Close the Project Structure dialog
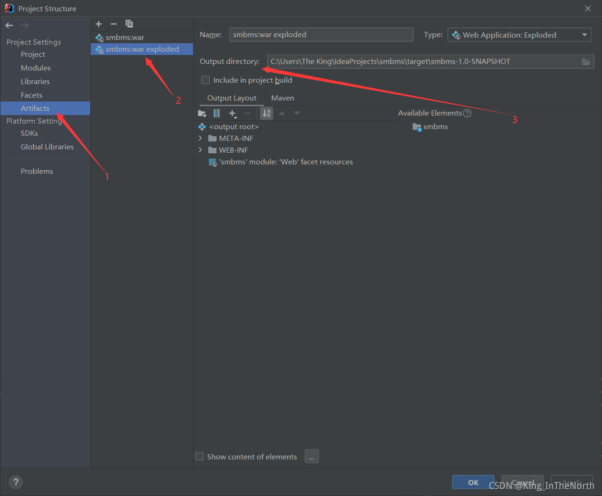 (x=588, y=8)
